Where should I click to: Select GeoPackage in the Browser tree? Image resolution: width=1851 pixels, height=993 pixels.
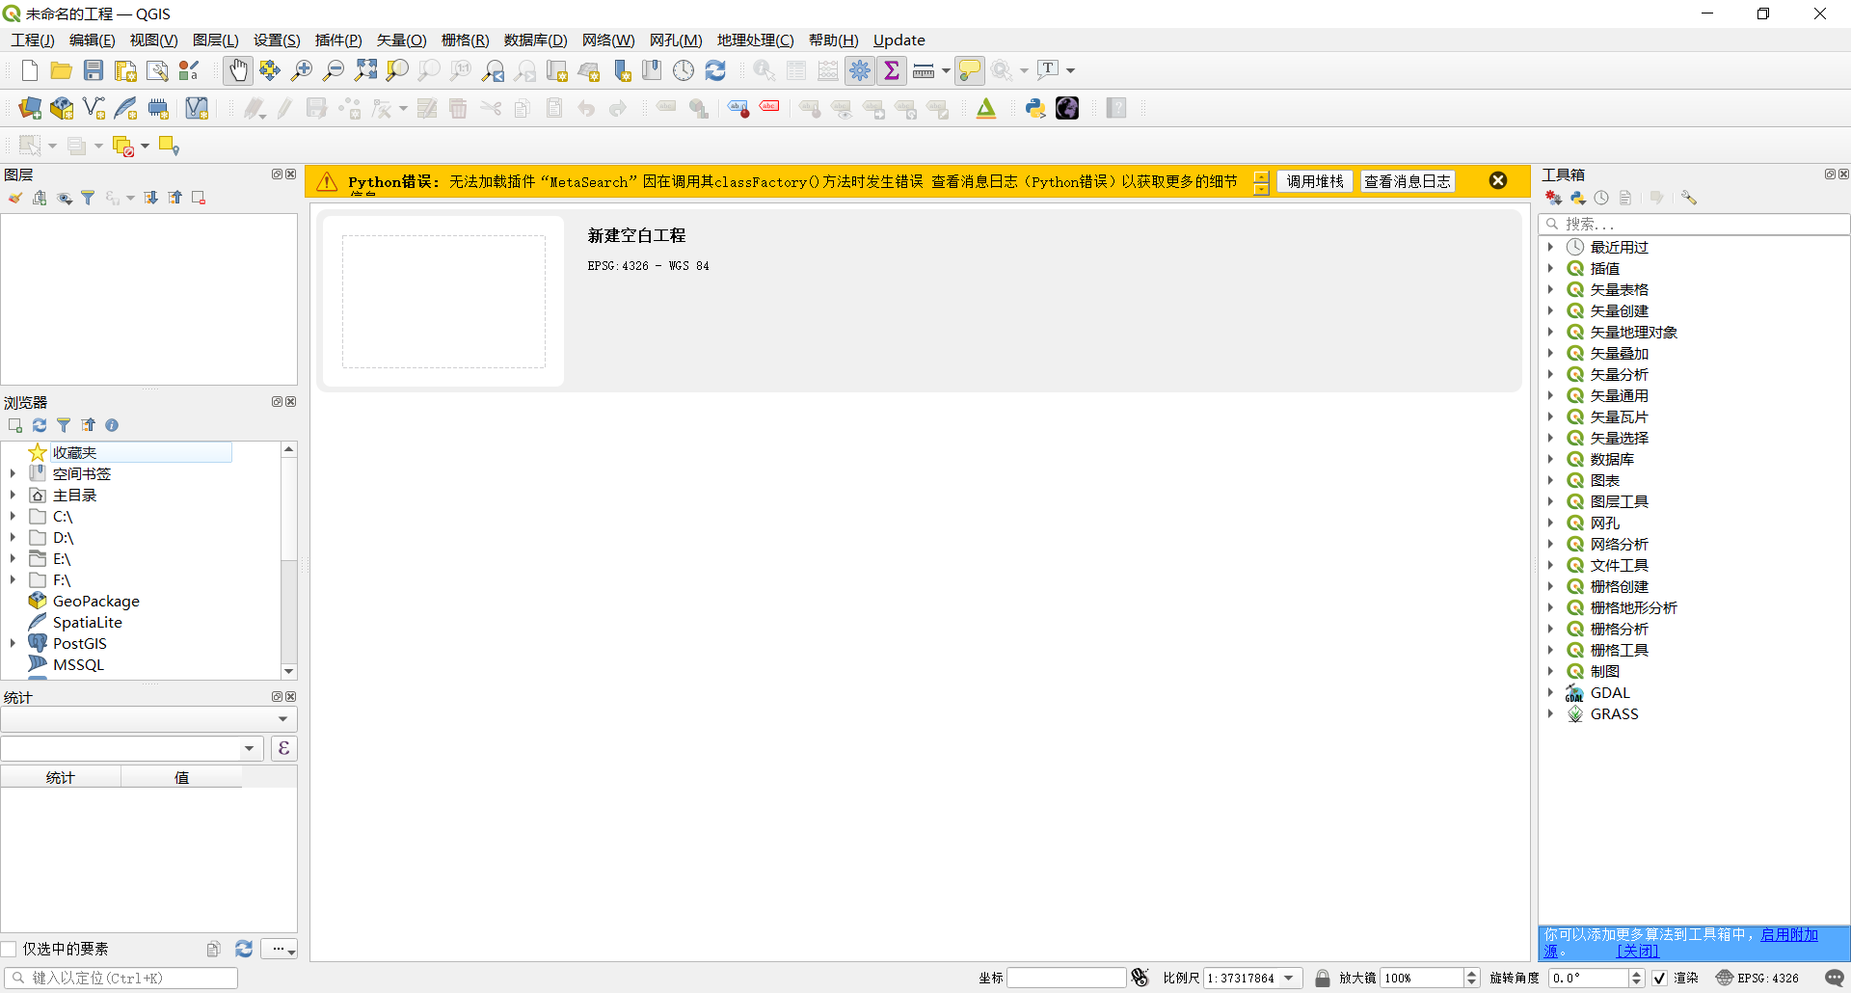(96, 602)
